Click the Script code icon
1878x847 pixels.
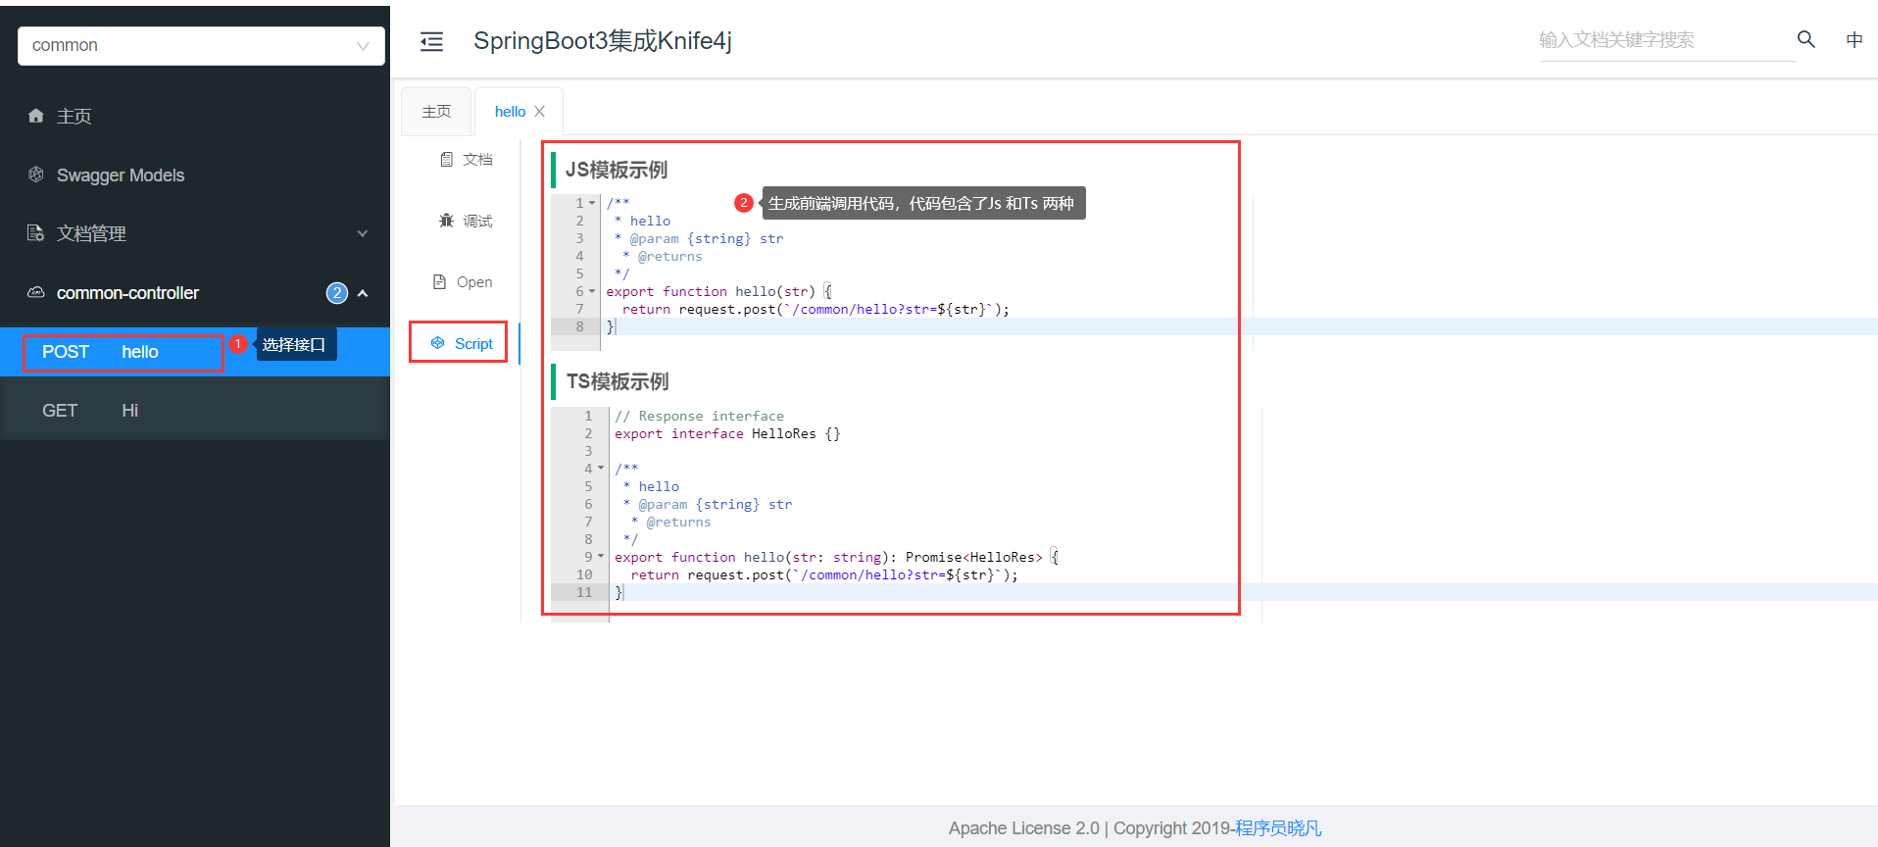click(x=438, y=343)
